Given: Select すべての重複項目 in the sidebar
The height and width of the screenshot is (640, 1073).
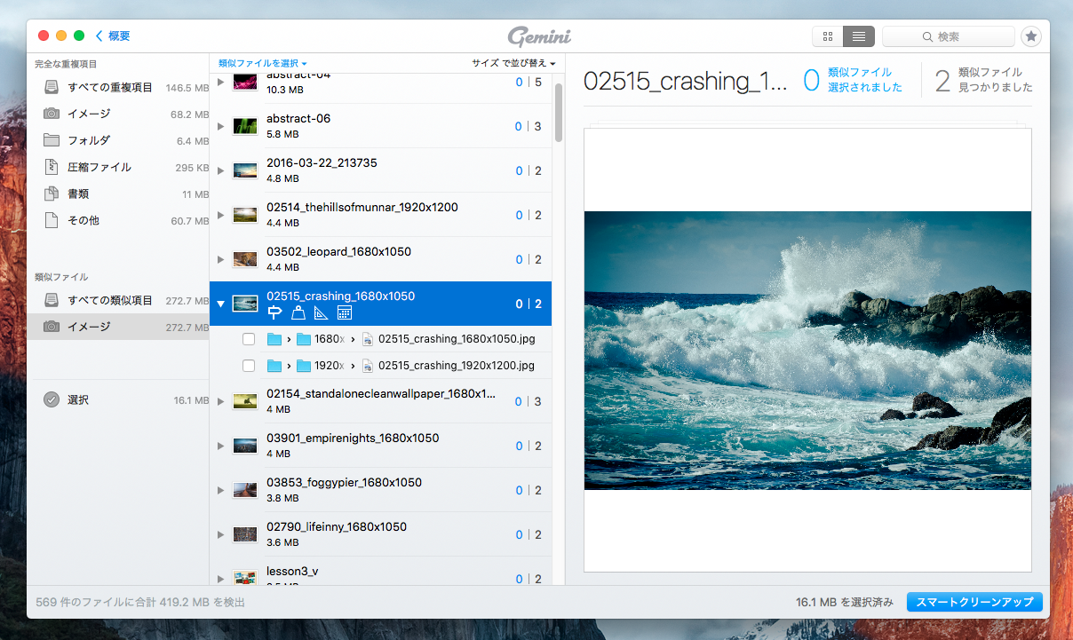Looking at the screenshot, I should pyautogui.click(x=110, y=88).
